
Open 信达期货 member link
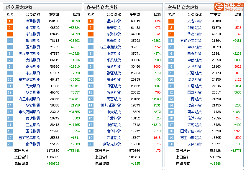194,119
